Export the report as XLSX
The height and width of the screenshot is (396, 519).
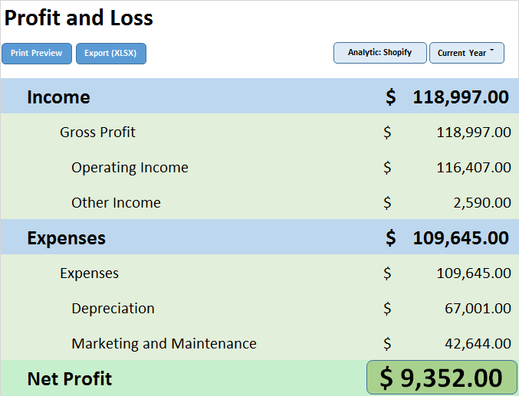click(111, 54)
